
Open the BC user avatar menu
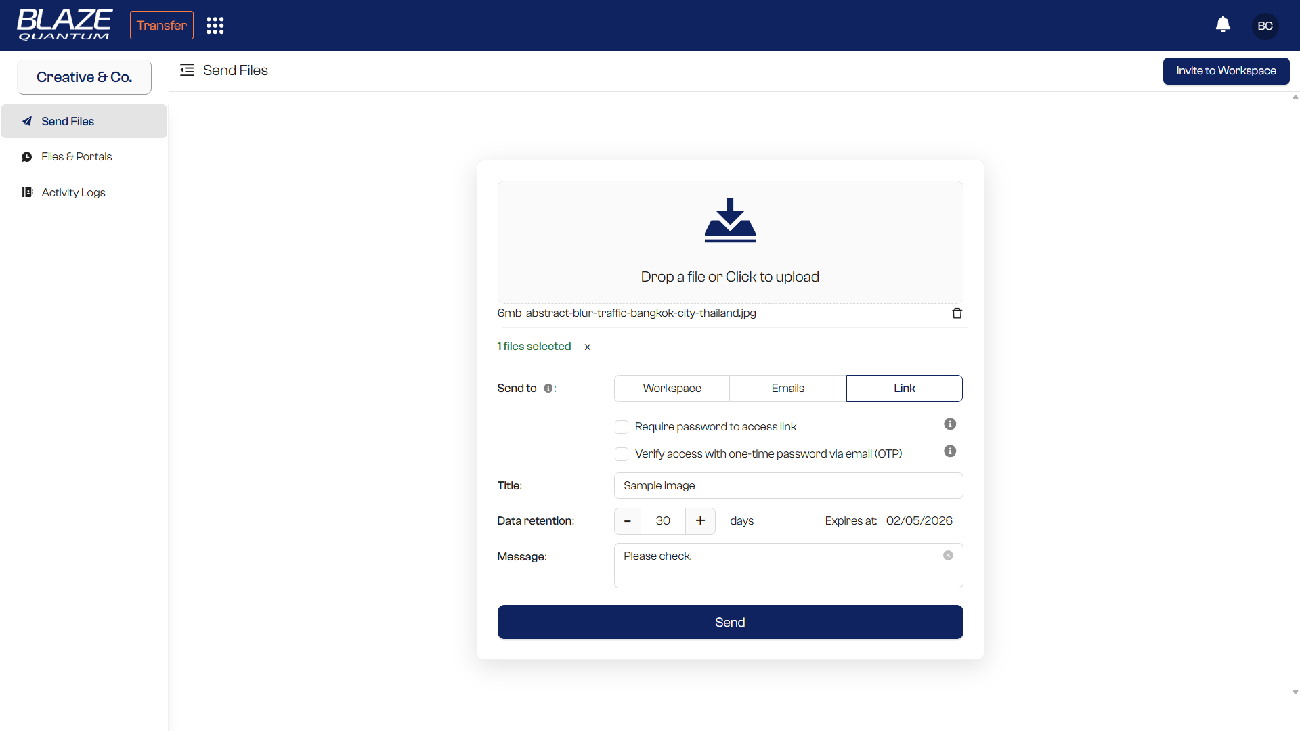1265,26
